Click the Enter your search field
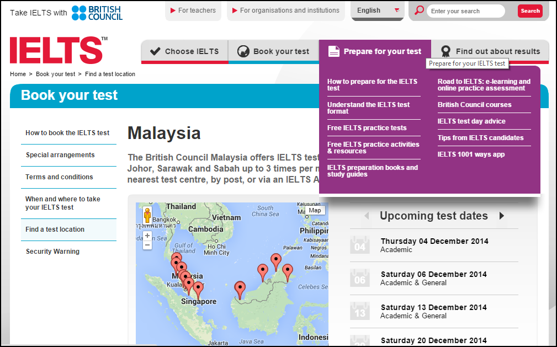Viewport: 557px width, 347px height. tap(466, 11)
